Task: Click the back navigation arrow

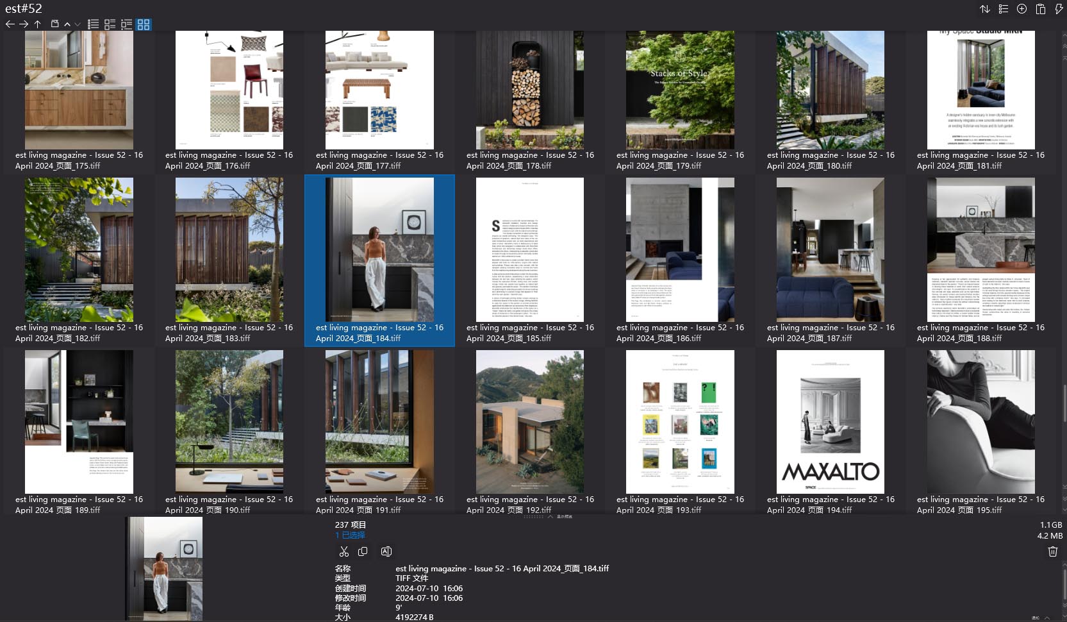Action: pos(10,24)
